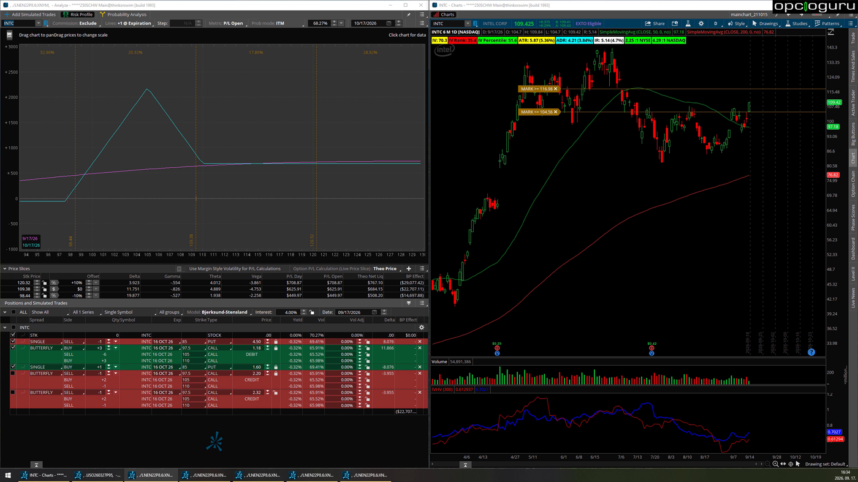Image resolution: width=858 pixels, height=482 pixels.
Task: Click the flask (thinkScript studies) icon
Action: click(688, 24)
